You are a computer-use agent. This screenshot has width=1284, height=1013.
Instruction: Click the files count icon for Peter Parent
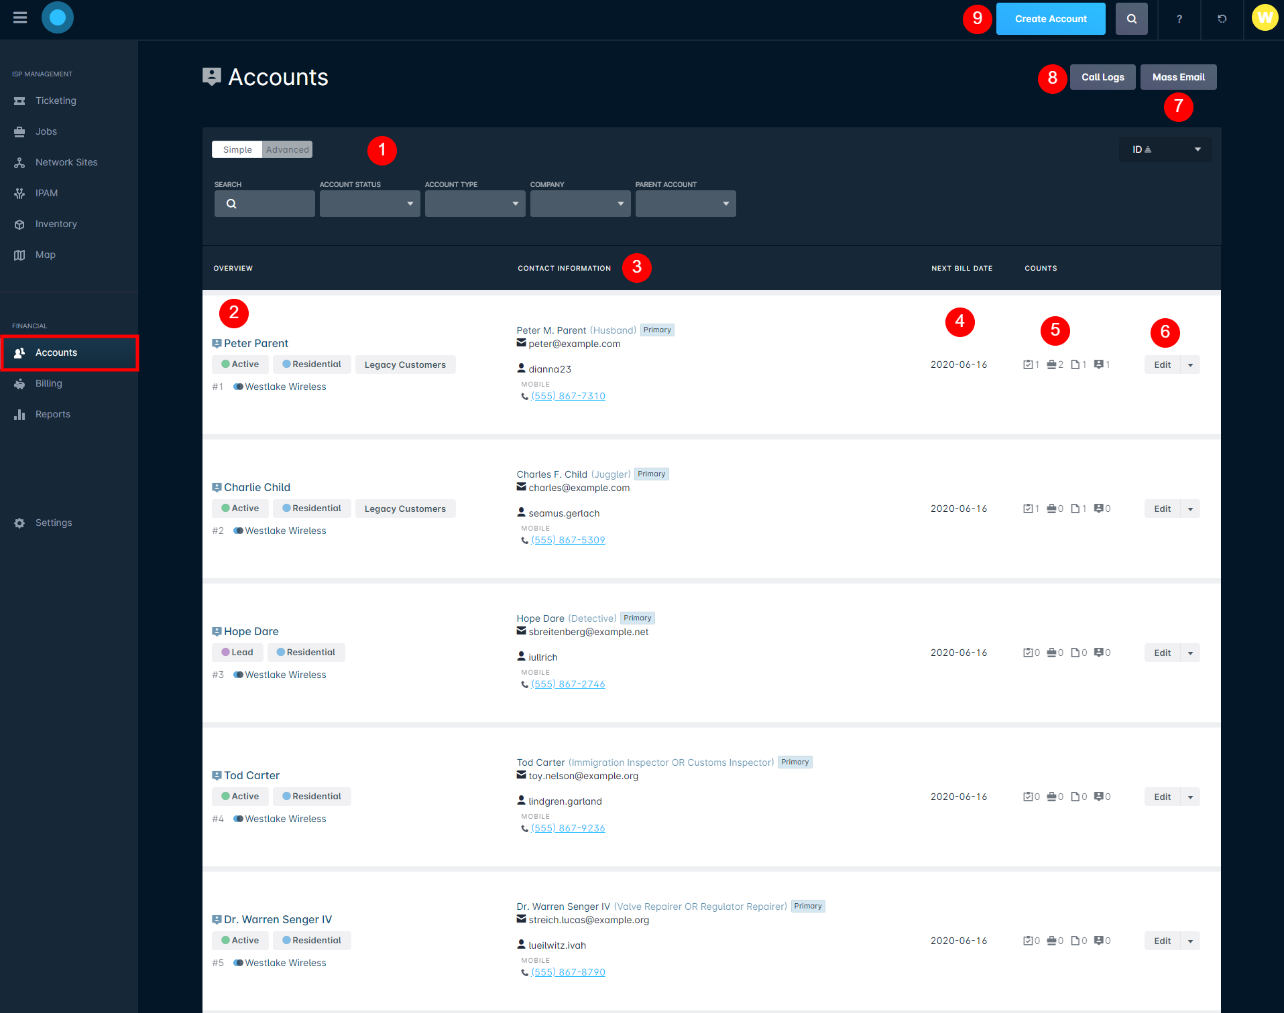tap(1075, 364)
